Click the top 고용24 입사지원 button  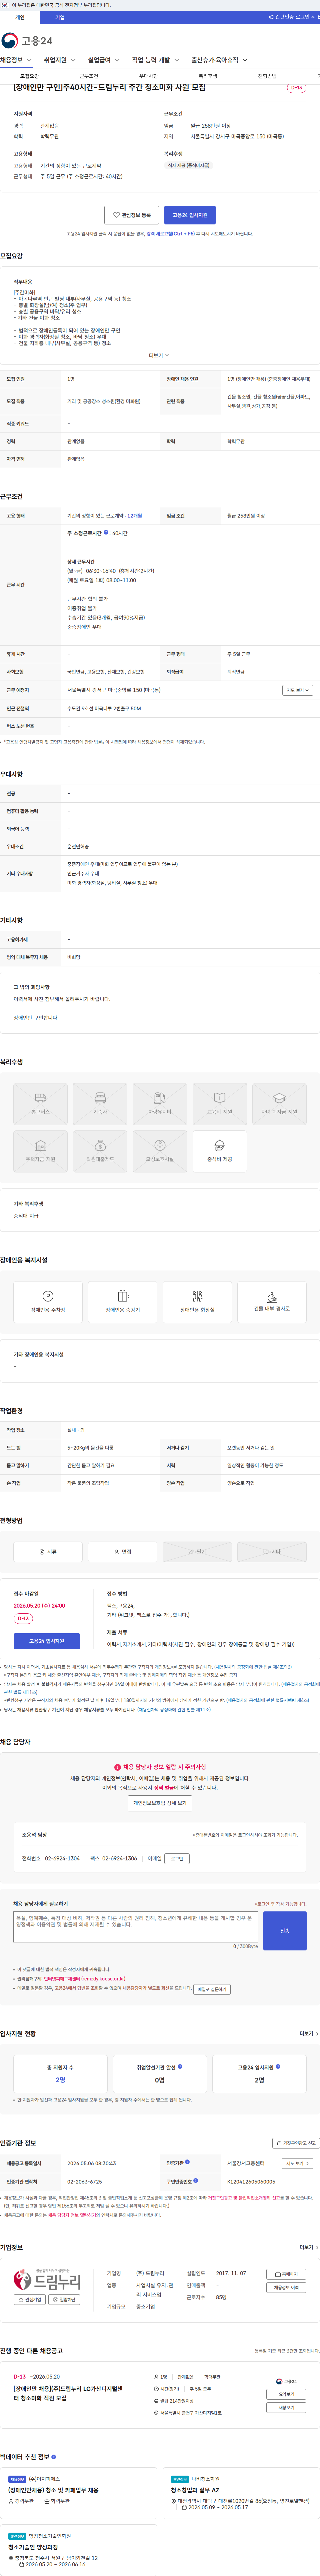pyautogui.click(x=190, y=215)
